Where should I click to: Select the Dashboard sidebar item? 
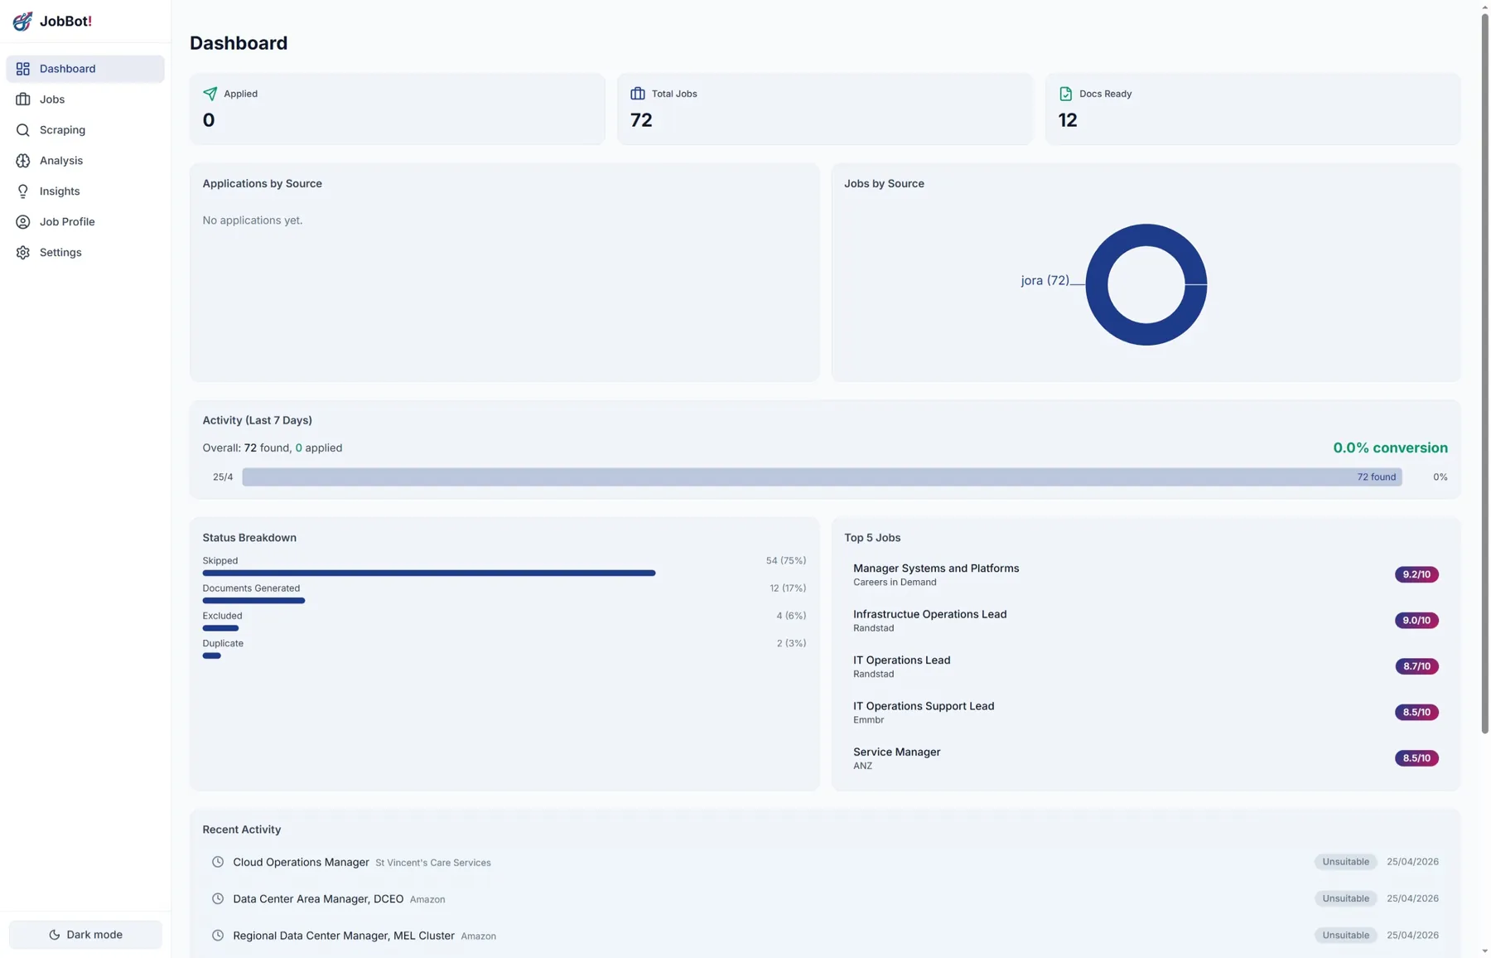(x=85, y=69)
